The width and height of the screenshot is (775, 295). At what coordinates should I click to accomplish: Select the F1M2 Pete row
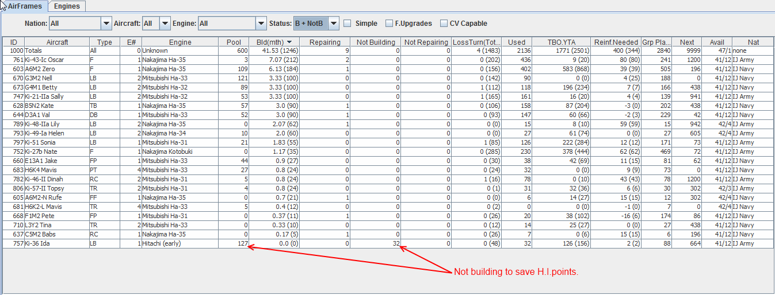point(388,216)
